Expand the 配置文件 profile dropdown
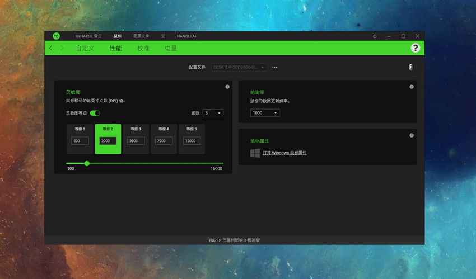 coord(239,67)
